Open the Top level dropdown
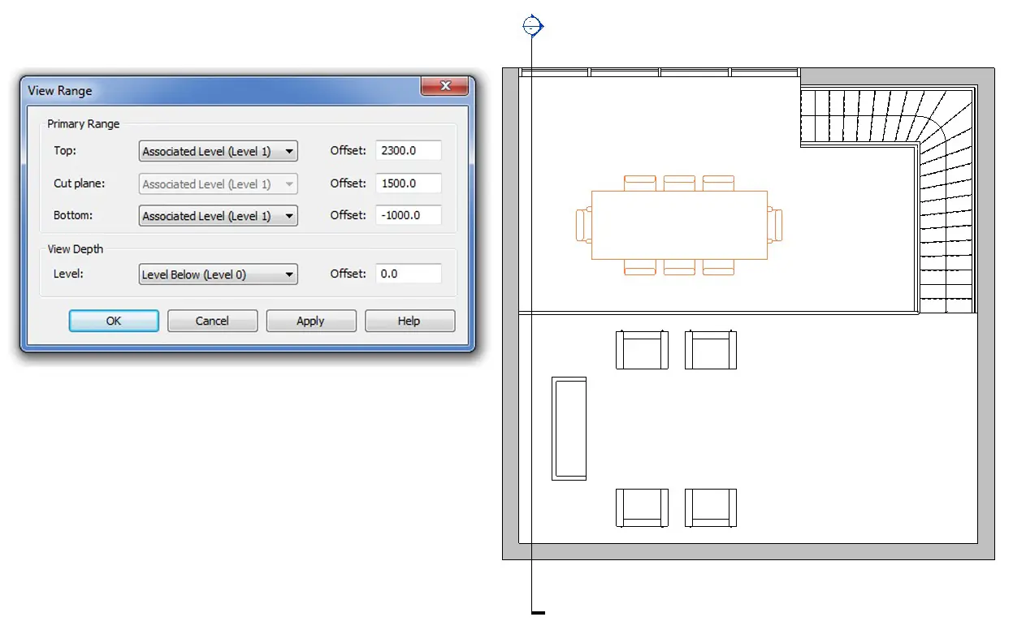Image resolution: width=1013 pixels, height=630 pixels. [218, 151]
